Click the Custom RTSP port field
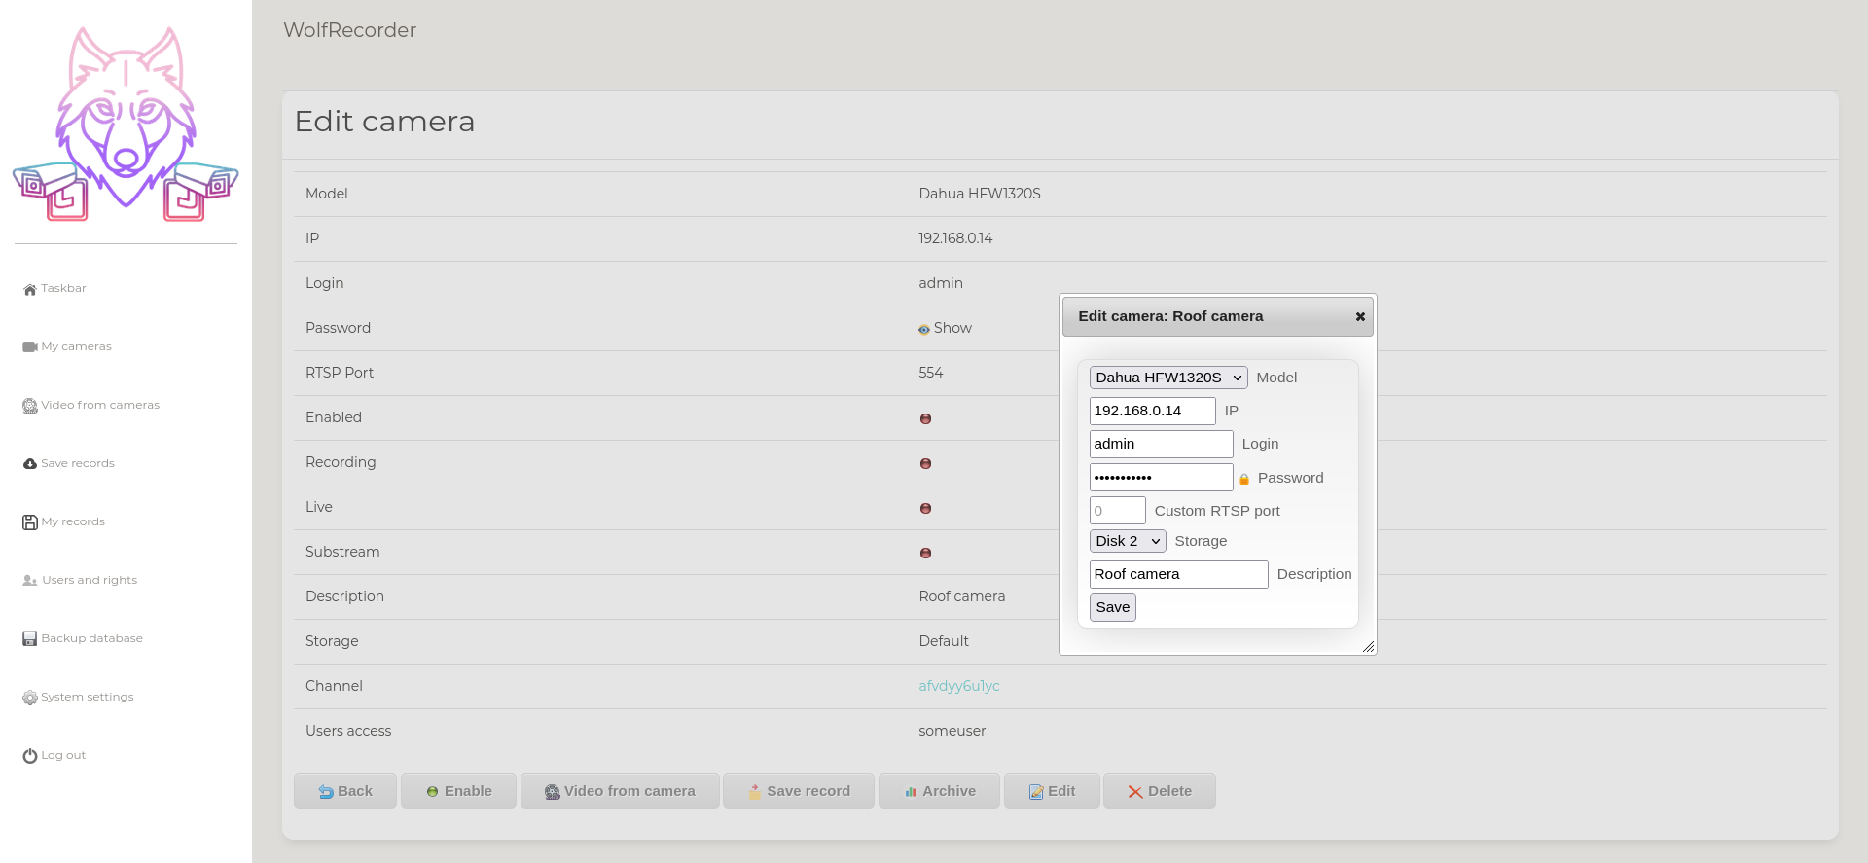This screenshot has width=1868, height=863. (x=1117, y=511)
